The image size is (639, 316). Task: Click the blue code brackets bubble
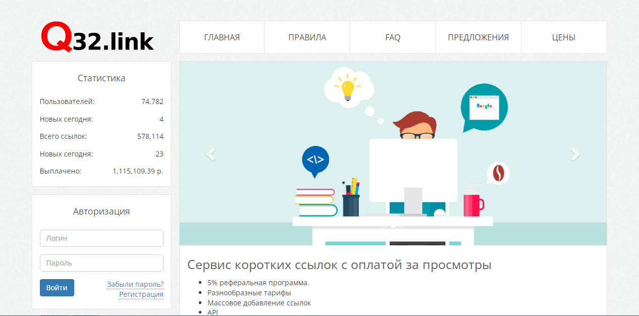pos(315,160)
